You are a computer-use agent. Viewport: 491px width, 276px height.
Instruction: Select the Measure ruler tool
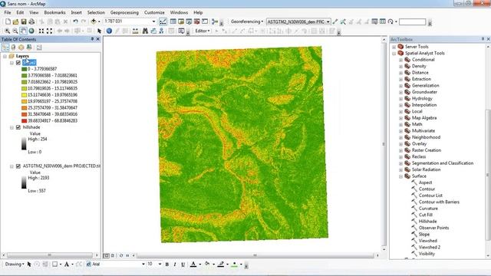[x=135, y=31]
